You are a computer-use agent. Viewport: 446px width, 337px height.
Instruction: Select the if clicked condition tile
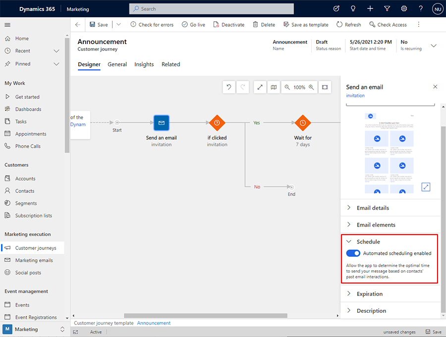(x=217, y=123)
